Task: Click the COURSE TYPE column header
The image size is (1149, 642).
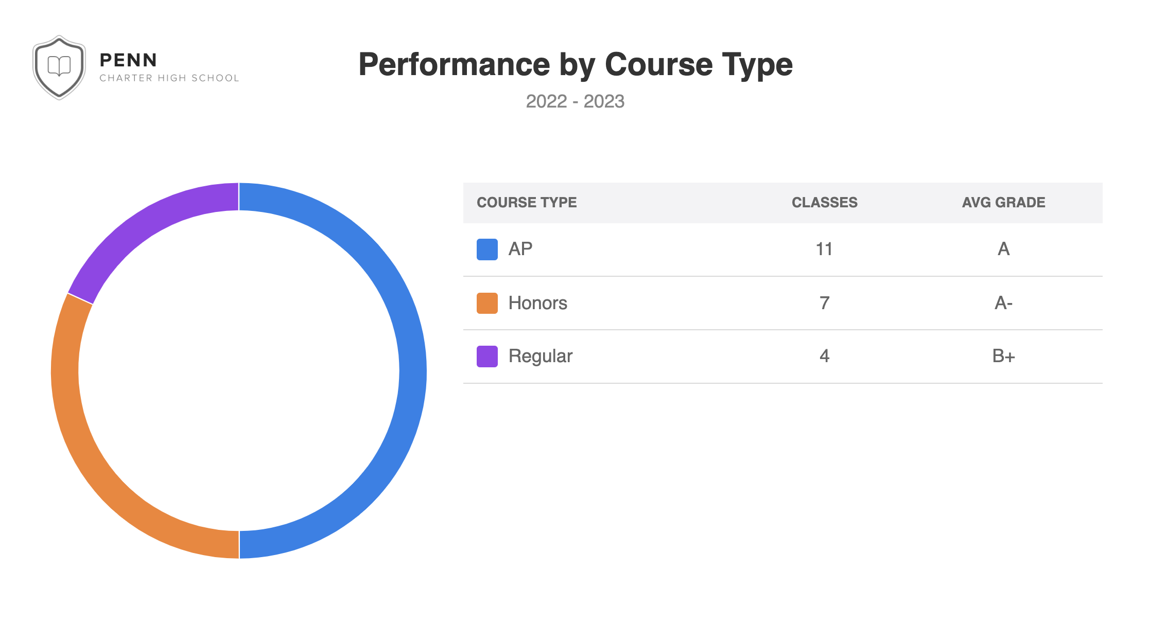Action: coord(527,203)
